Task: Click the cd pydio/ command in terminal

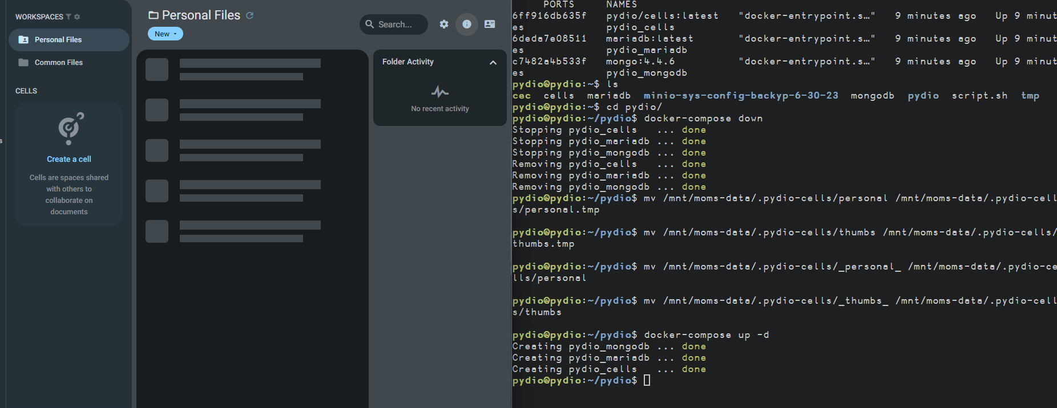Action: [x=634, y=107]
